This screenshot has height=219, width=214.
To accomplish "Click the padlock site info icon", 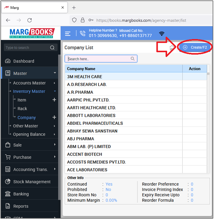I will tap(83, 20).
